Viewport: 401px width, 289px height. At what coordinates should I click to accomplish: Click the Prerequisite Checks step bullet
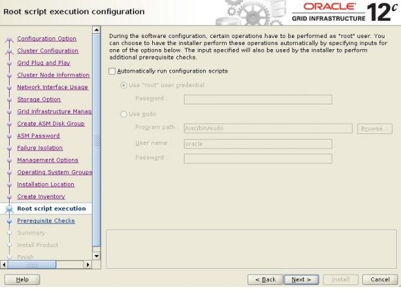coord(10,221)
